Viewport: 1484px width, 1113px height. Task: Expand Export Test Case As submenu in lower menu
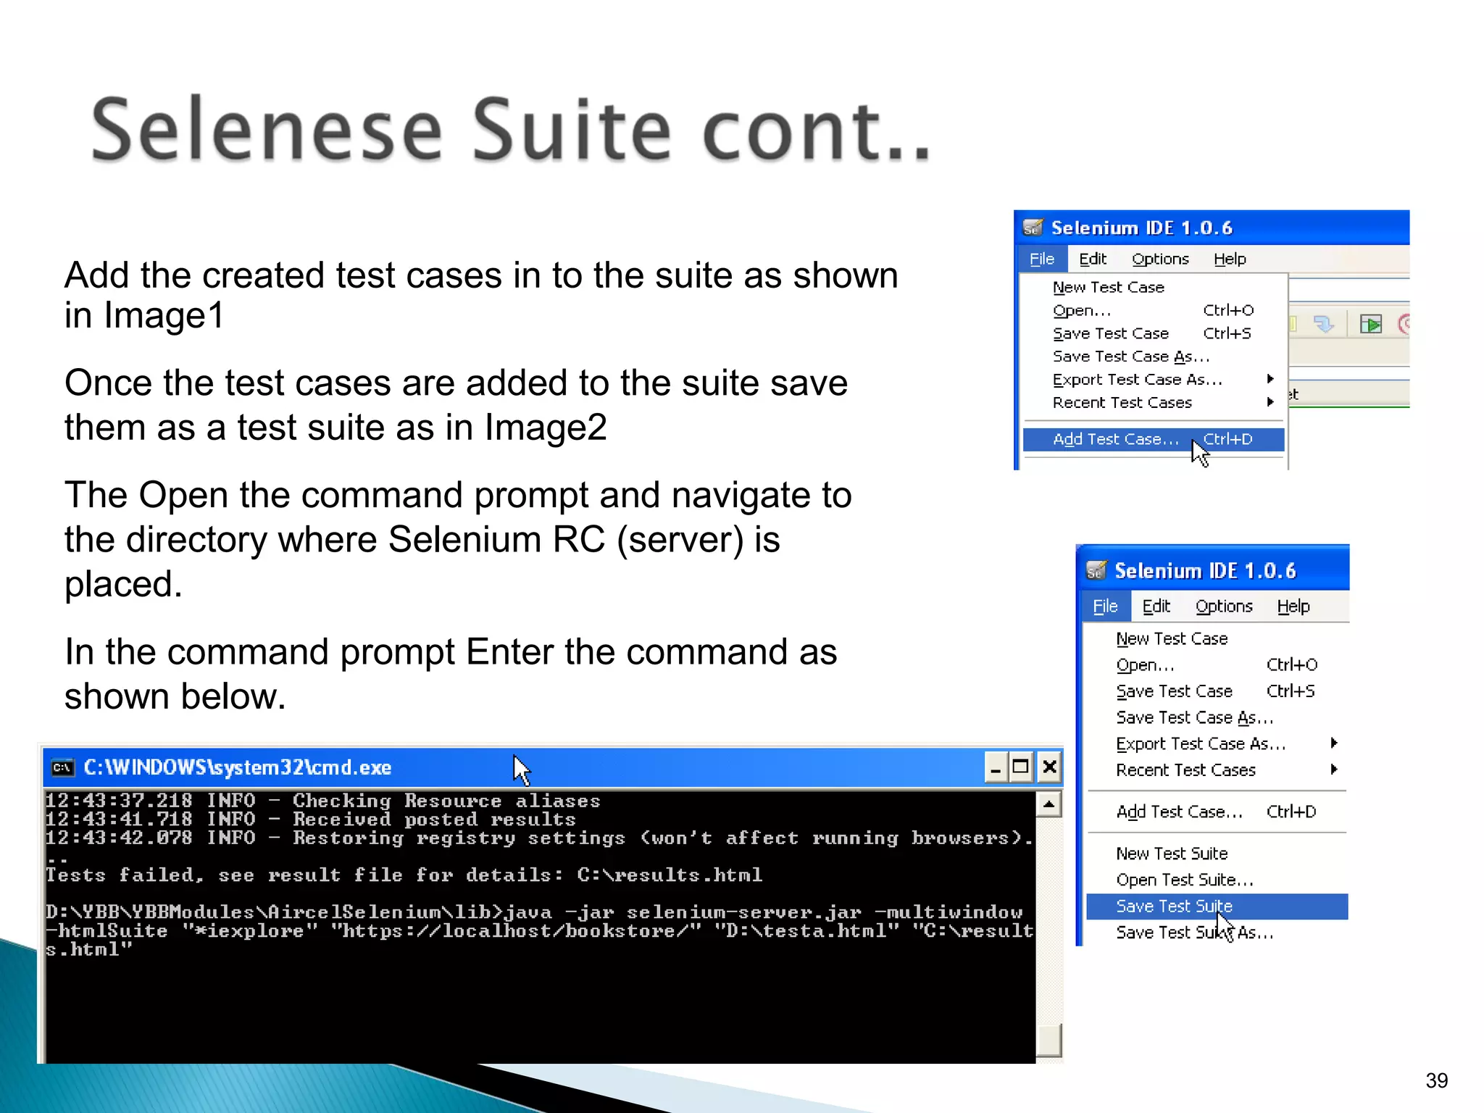click(1217, 743)
